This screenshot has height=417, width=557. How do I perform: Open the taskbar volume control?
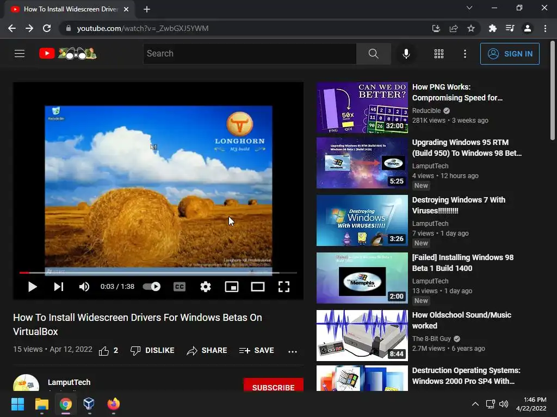503,404
